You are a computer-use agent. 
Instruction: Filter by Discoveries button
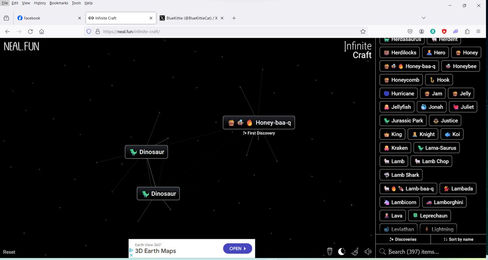(x=403, y=239)
